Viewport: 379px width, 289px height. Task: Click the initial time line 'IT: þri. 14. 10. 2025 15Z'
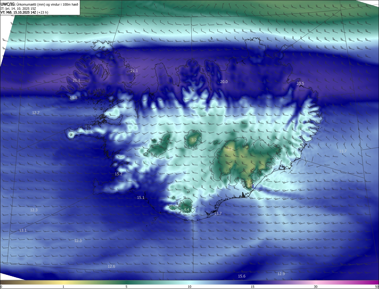pyautogui.click(x=18, y=8)
